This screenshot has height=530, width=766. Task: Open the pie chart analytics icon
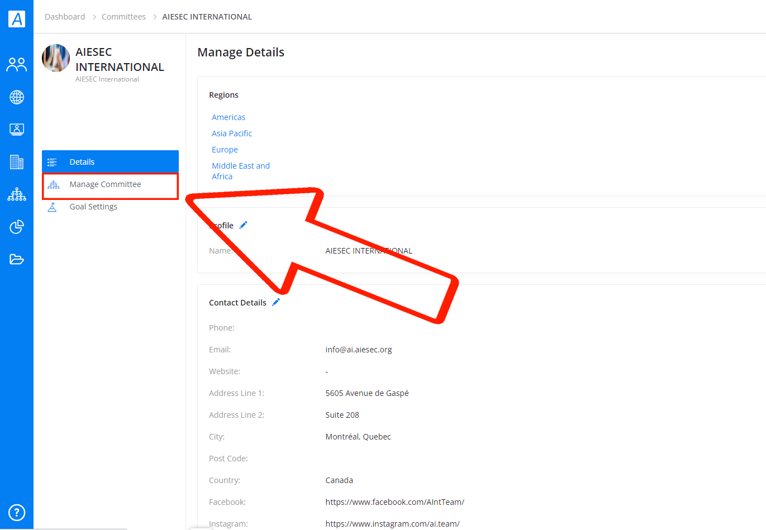17,227
